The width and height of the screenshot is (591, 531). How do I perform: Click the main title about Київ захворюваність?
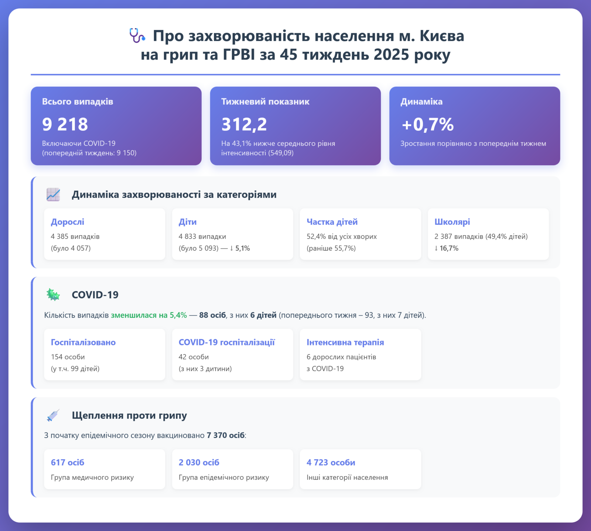click(x=302, y=45)
